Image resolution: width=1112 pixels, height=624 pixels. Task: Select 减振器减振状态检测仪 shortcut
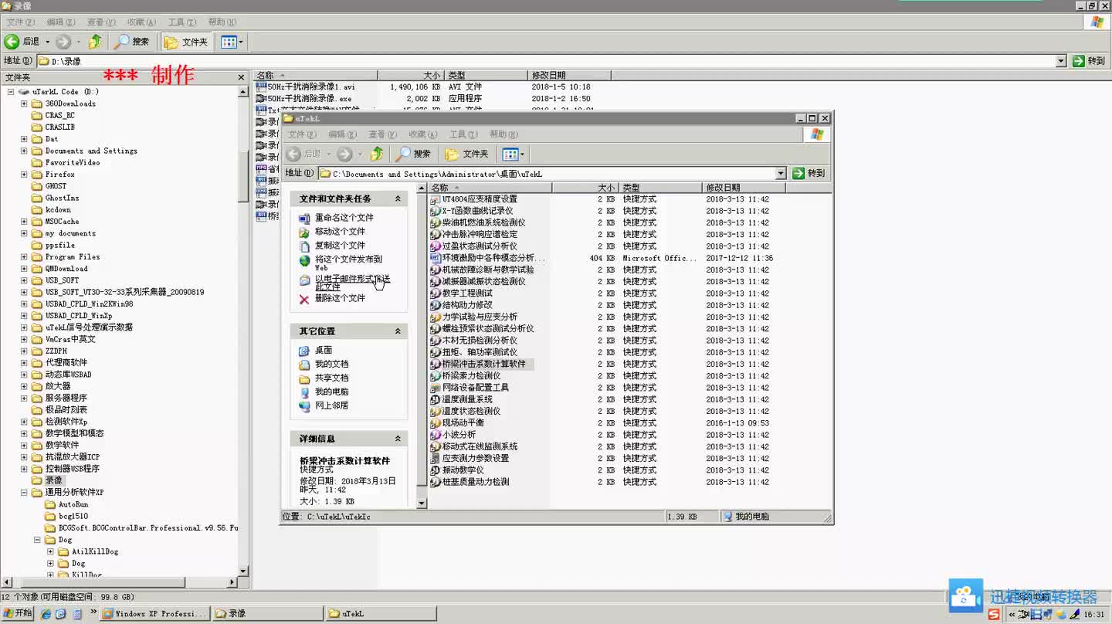click(x=477, y=281)
